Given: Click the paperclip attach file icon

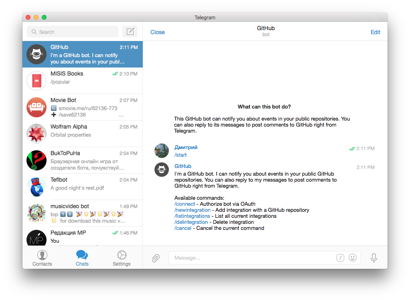Looking at the screenshot, I should (x=156, y=258).
